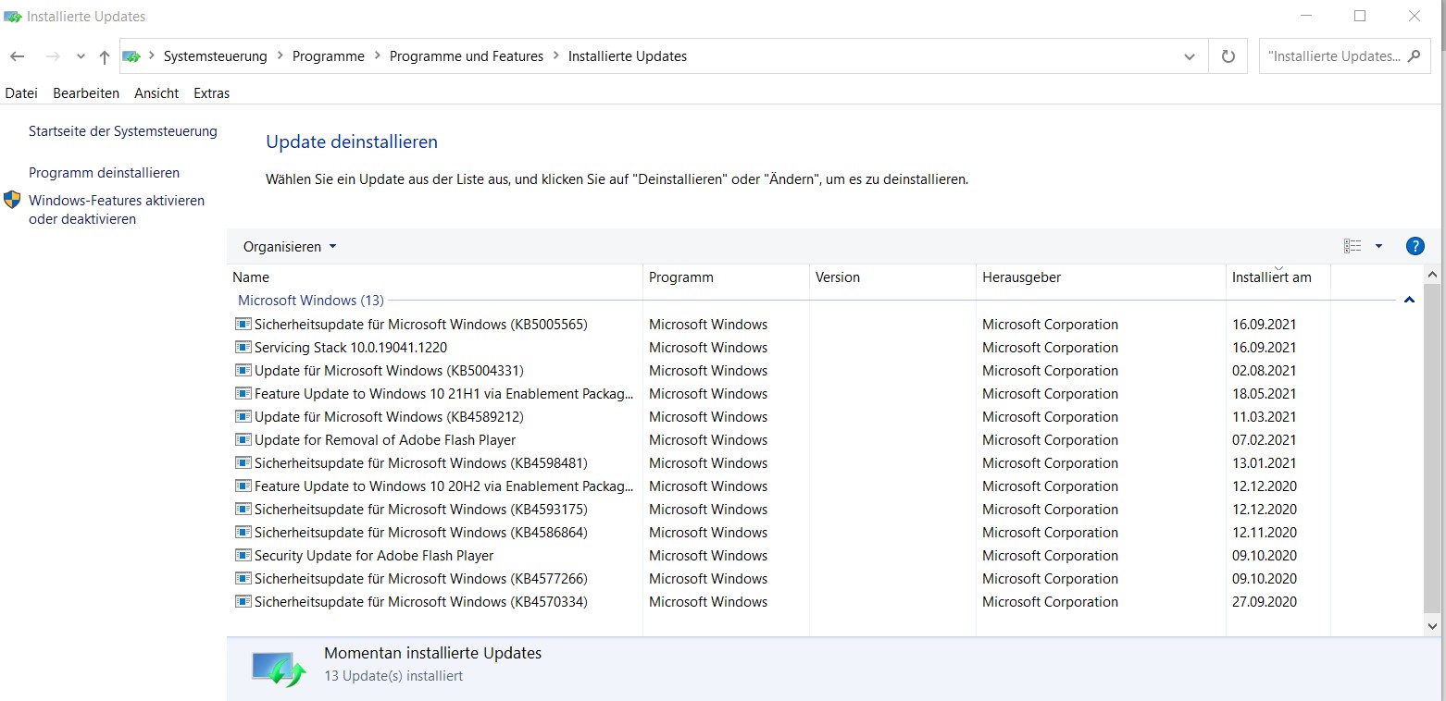Open help with the blue question mark

(x=1415, y=246)
